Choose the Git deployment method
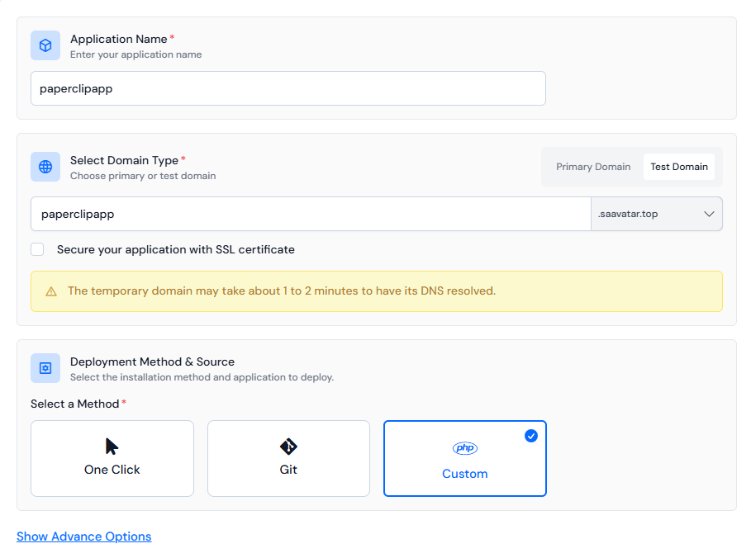Screen dimensions: 751x553 pos(288,458)
